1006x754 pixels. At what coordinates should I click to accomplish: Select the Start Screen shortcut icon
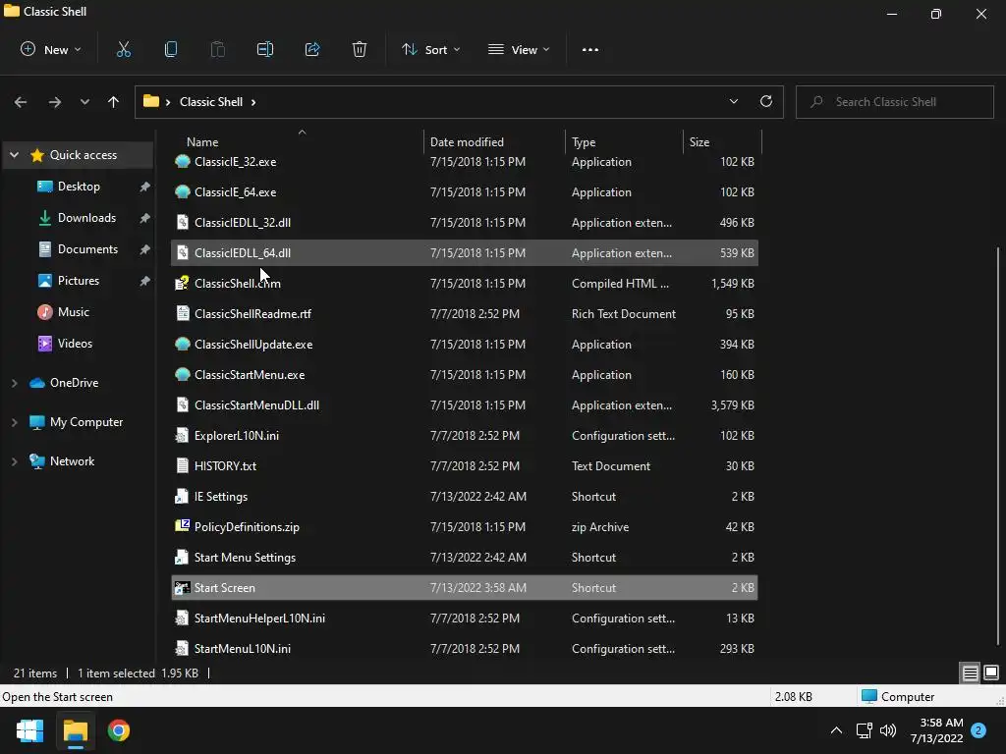(182, 587)
